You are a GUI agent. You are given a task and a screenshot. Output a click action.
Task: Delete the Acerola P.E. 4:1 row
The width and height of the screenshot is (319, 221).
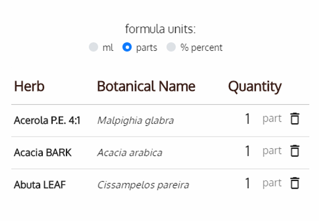tap(295, 119)
